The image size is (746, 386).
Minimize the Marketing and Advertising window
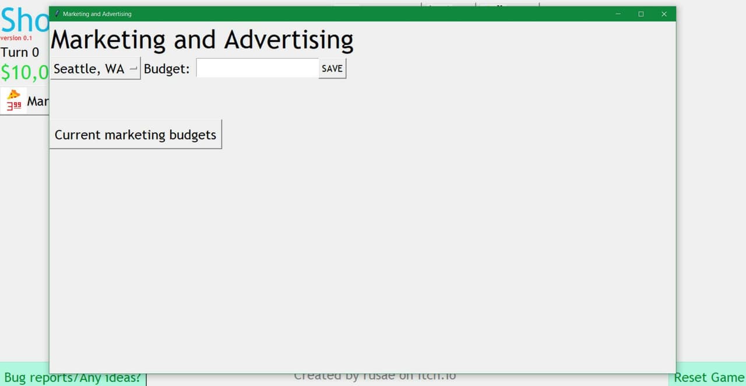pyautogui.click(x=618, y=14)
